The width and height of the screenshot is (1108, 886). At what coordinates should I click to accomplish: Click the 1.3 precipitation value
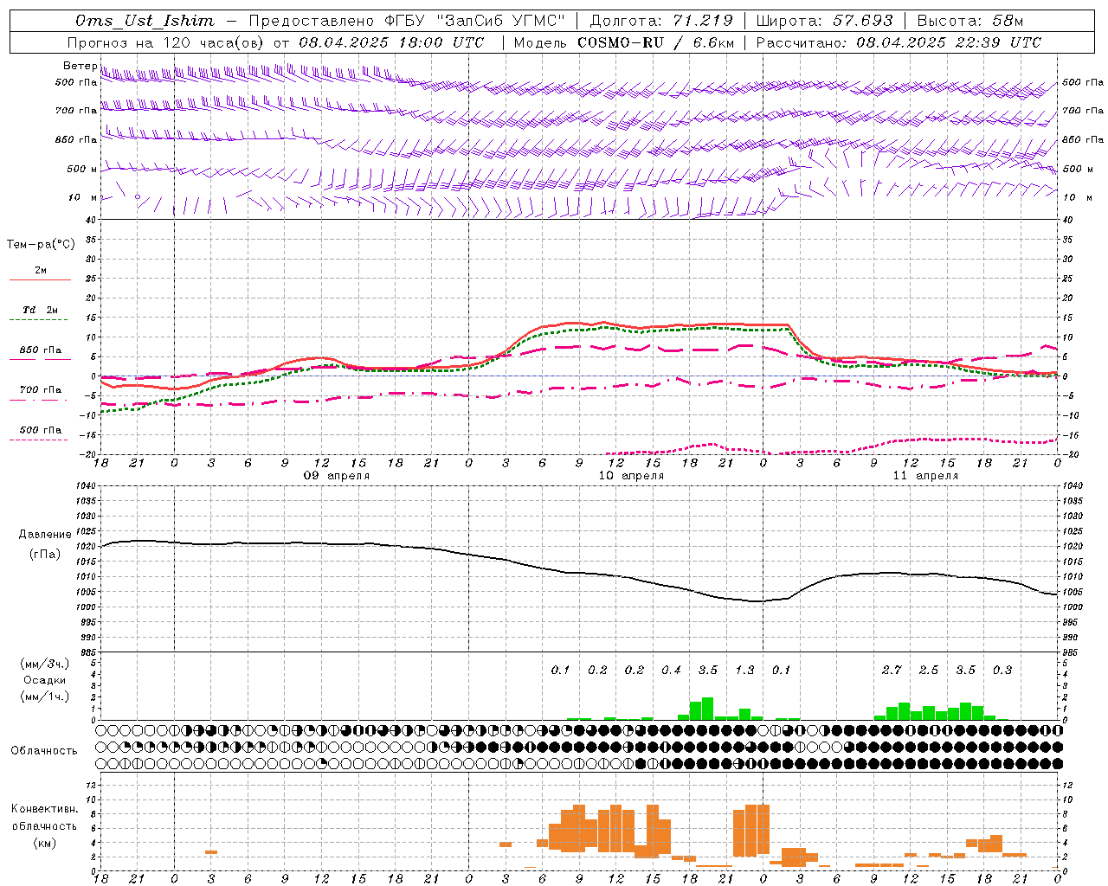pyautogui.click(x=744, y=671)
